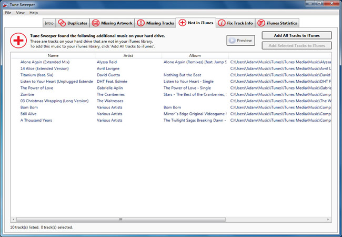Select the 'A Thousand Years' track
This screenshot has height=237, width=342.
(x=36, y=120)
